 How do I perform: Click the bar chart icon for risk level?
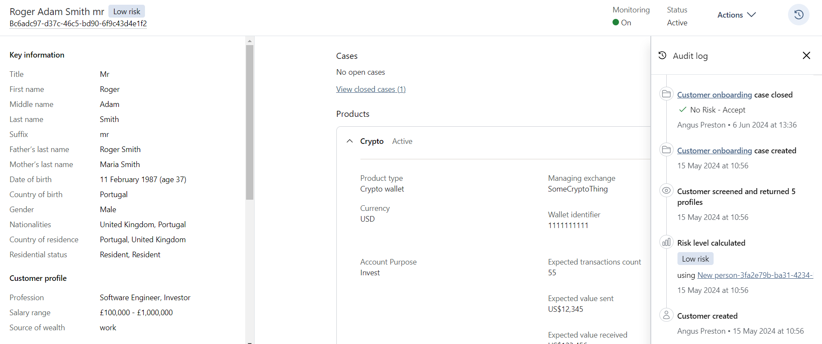tap(666, 242)
